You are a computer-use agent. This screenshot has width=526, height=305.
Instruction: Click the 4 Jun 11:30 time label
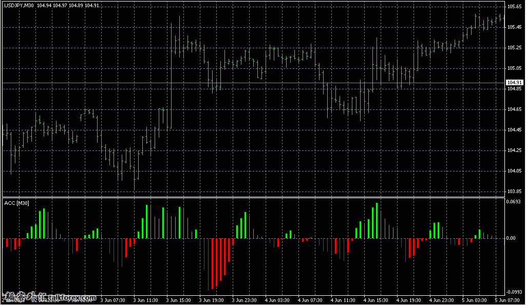[343, 300]
